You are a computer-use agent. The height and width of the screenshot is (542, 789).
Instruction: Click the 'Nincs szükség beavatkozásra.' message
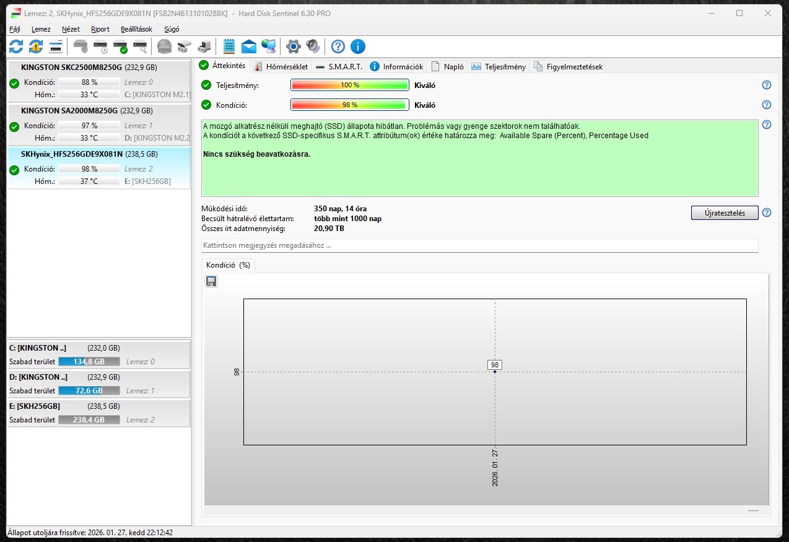point(256,154)
